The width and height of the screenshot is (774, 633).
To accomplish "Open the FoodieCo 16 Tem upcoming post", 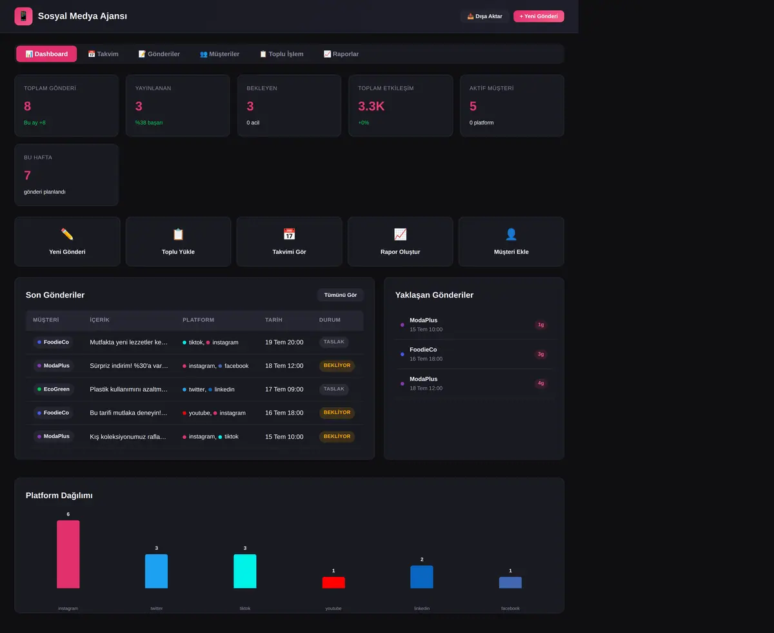I will tap(474, 354).
